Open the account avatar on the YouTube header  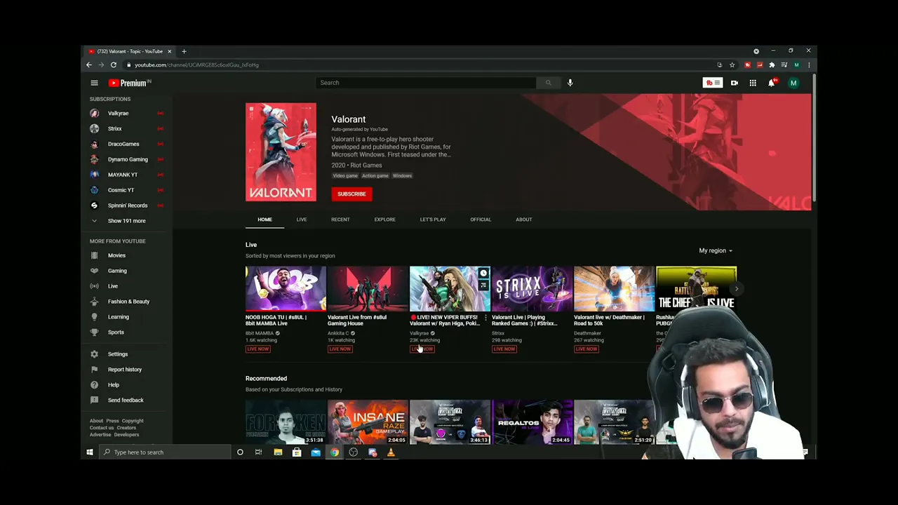(793, 83)
